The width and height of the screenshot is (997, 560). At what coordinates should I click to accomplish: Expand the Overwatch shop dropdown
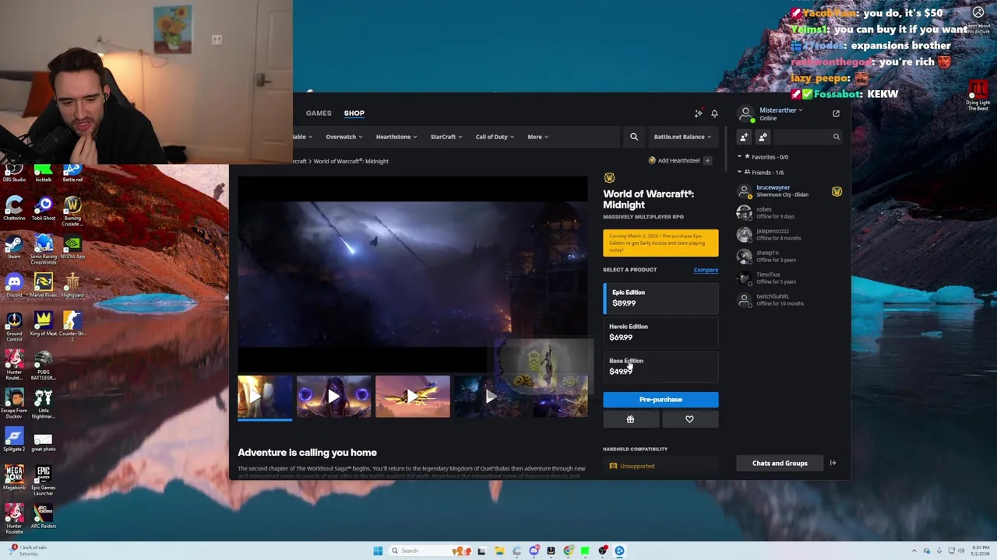tap(344, 137)
